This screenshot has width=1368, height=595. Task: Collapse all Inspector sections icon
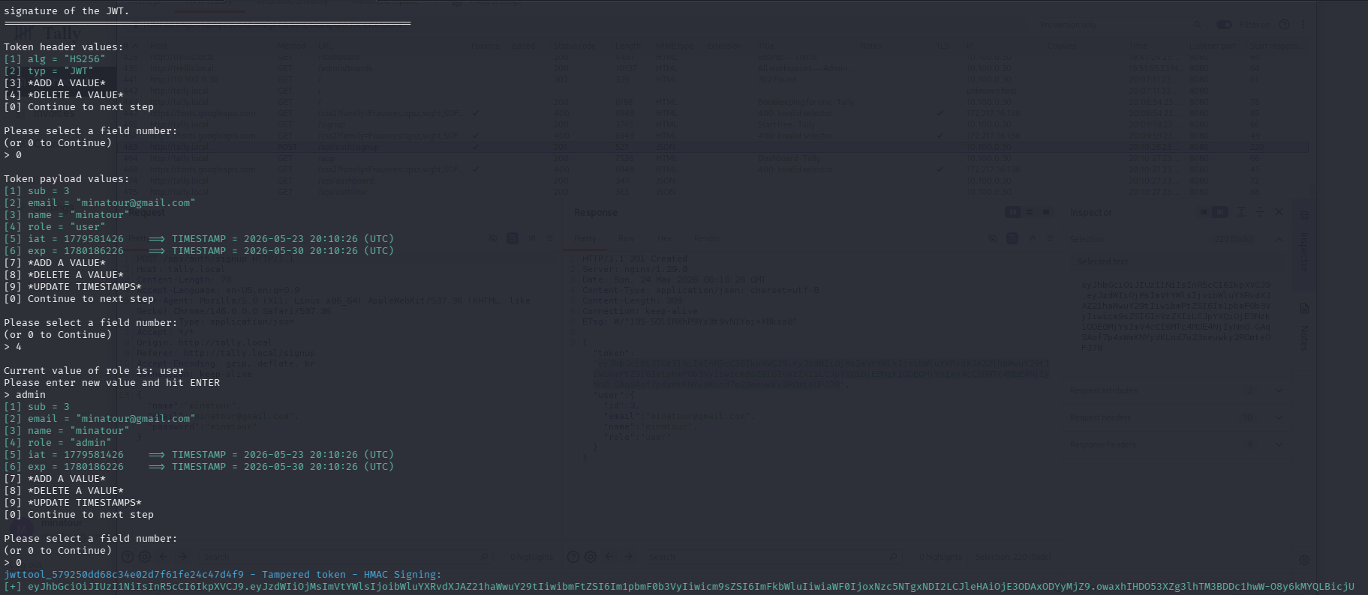coord(1261,212)
